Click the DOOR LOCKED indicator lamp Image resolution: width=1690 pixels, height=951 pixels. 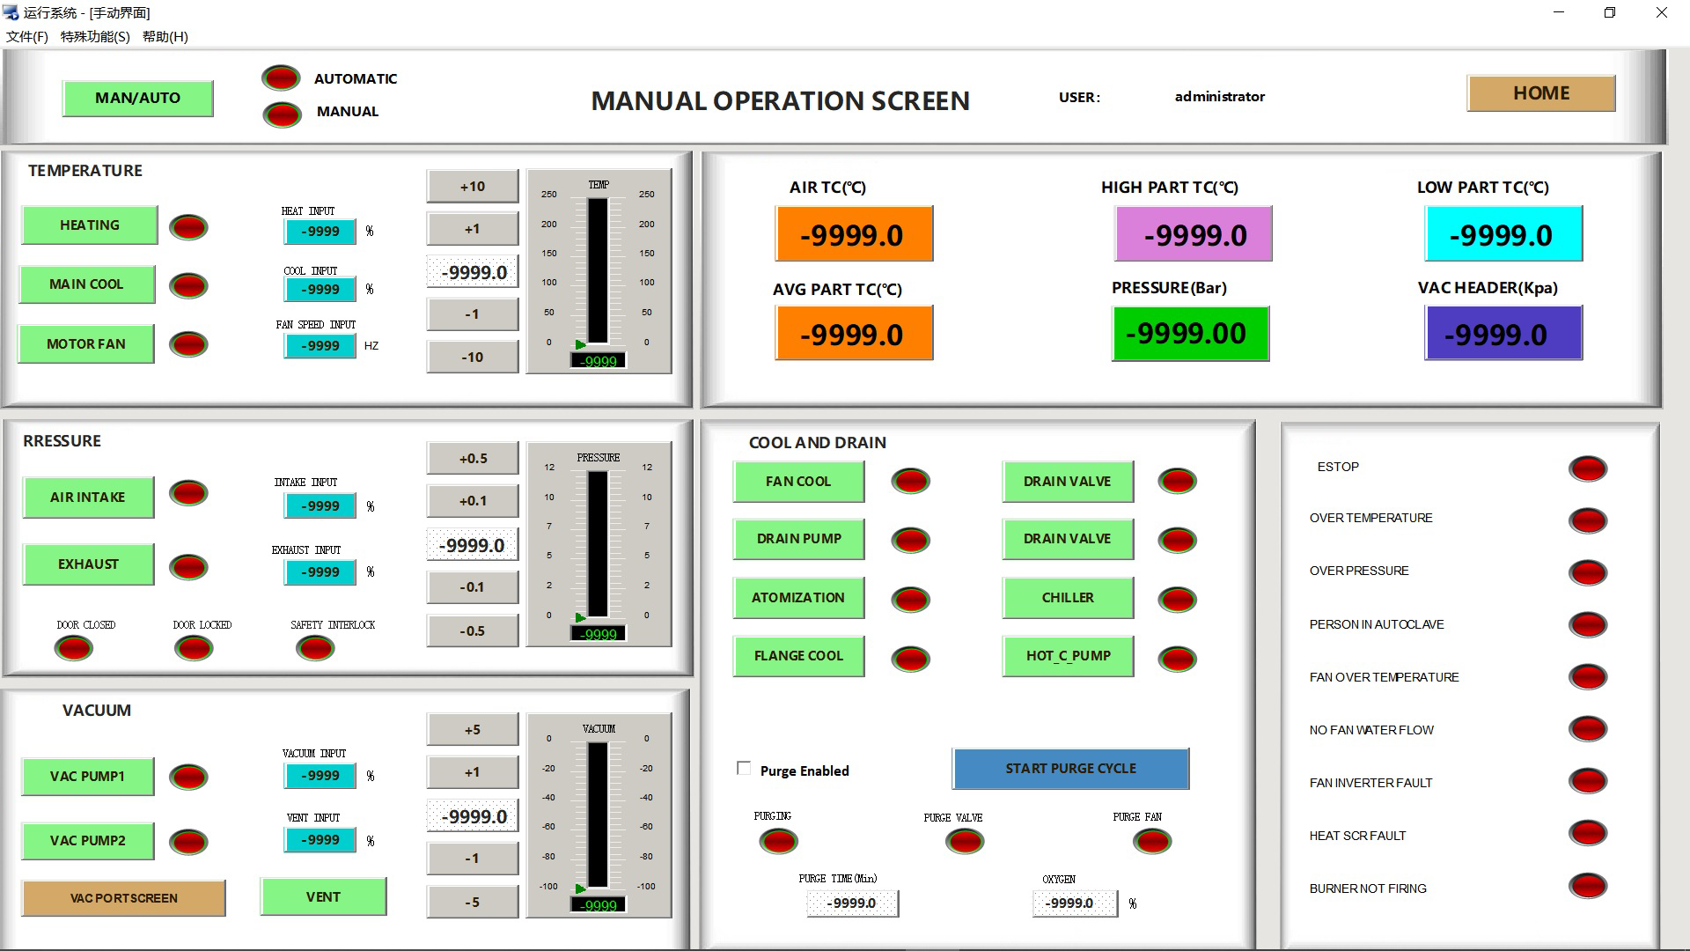tap(194, 649)
